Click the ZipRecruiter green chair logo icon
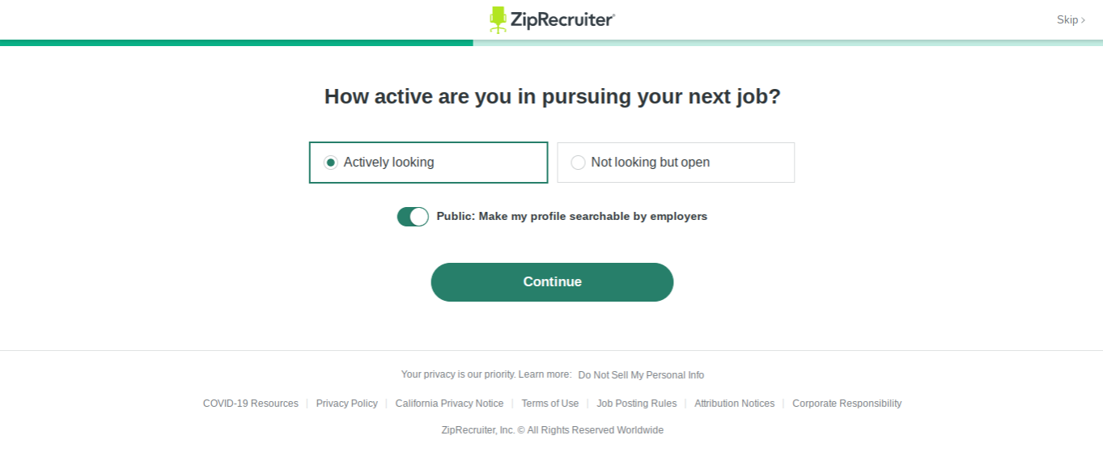This screenshot has height=465, width=1103. 498,19
